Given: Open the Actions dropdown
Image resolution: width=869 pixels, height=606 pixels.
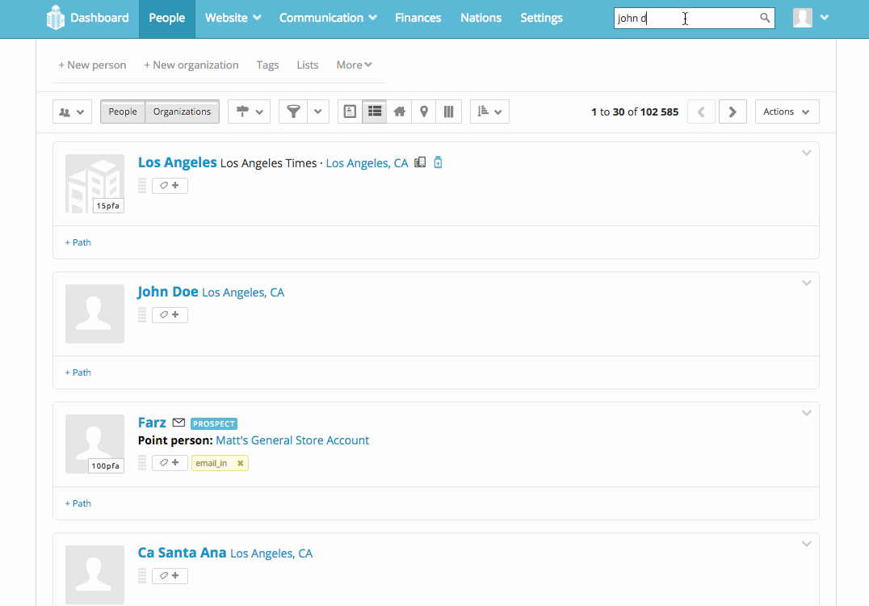Looking at the screenshot, I should [787, 112].
